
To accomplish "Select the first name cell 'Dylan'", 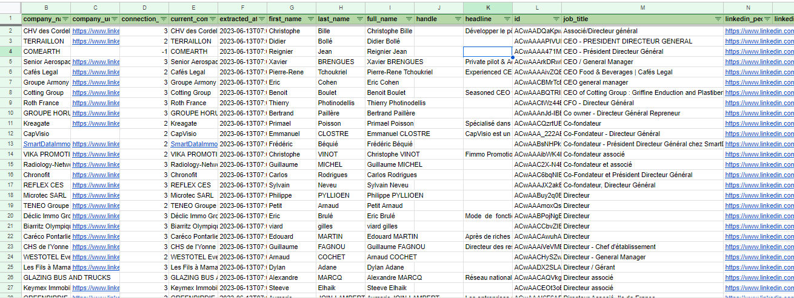I will [x=292, y=267].
